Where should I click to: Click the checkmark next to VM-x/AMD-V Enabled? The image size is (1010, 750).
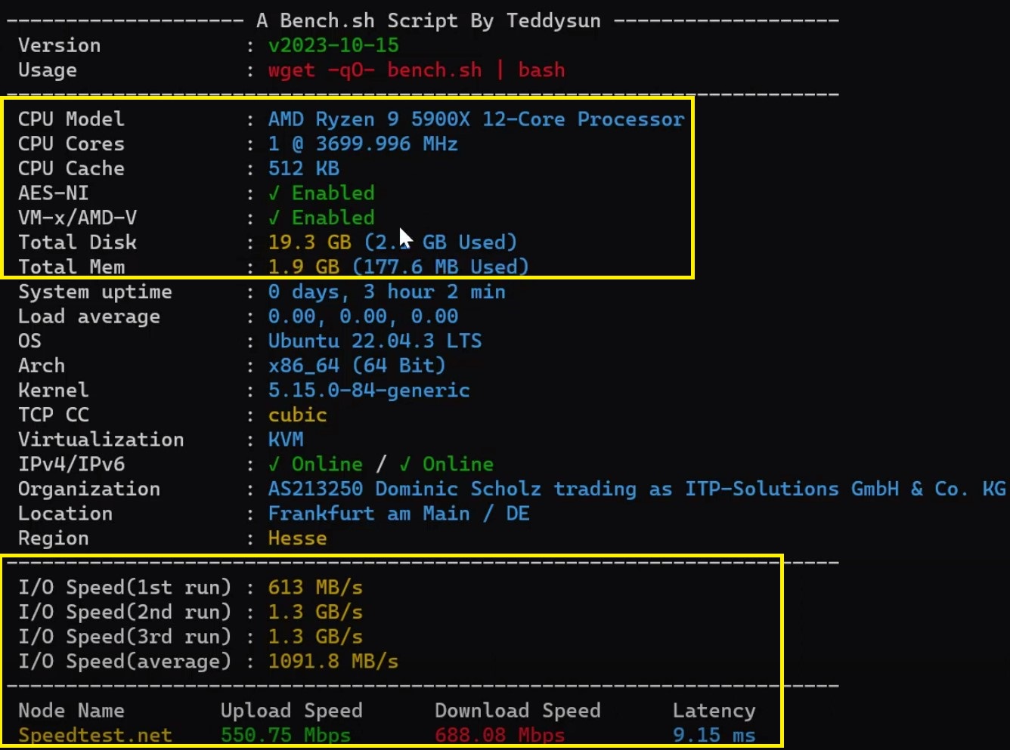point(274,218)
